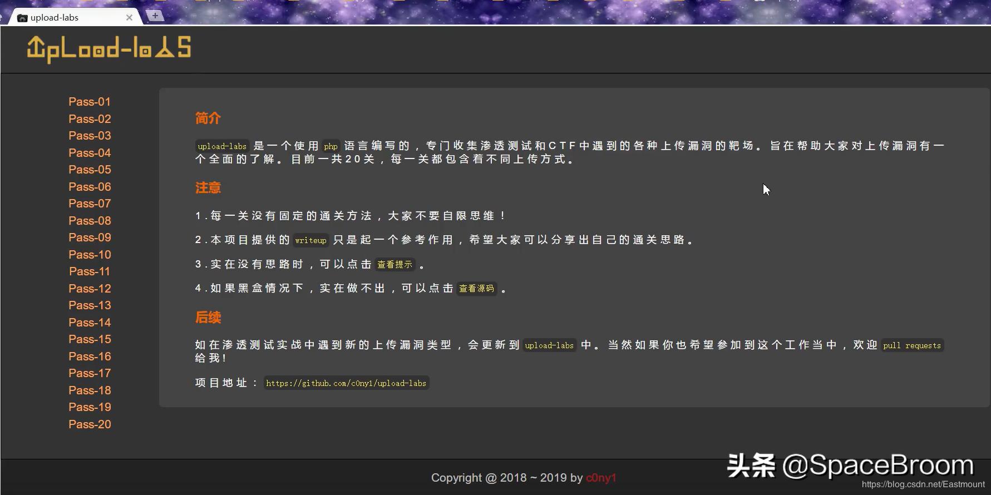991x495 pixels.
Task: Go to Pass-09 in sidebar
Action: coord(90,237)
